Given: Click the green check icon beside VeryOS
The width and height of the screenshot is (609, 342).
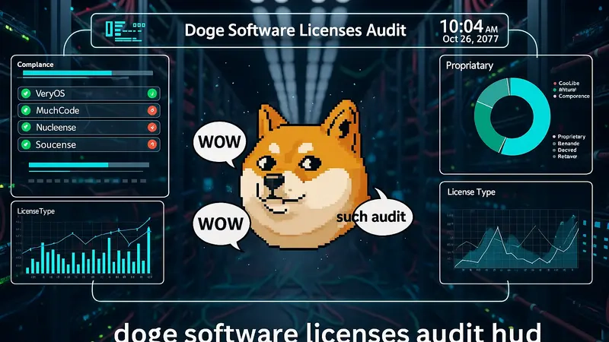Looking at the screenshot, I should pos(26,93).
